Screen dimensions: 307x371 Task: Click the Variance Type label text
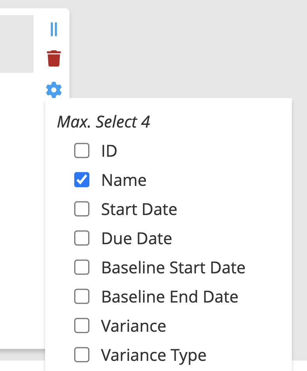tap(153, 355)
